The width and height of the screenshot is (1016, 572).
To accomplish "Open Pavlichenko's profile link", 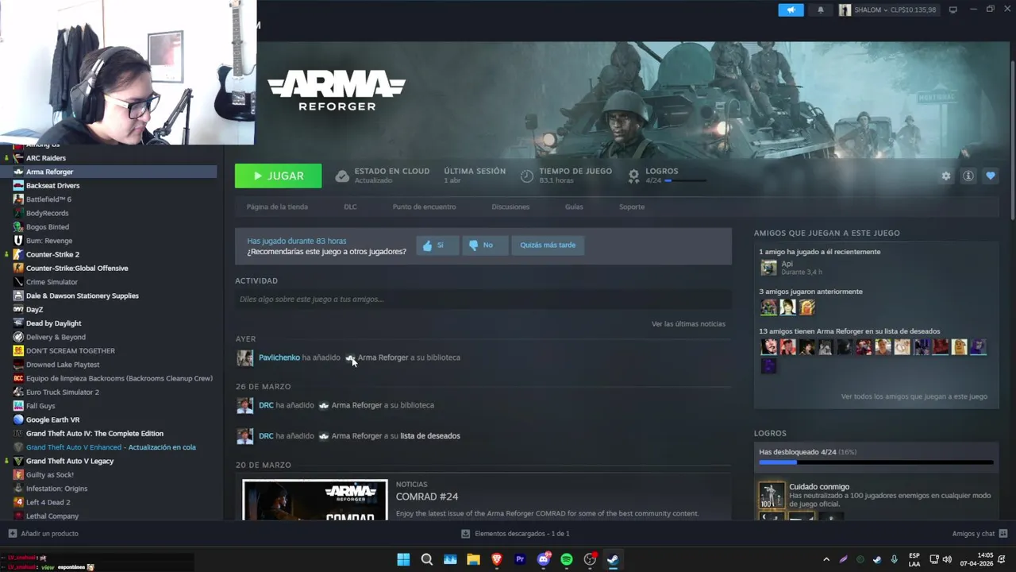I will (279, 357).
